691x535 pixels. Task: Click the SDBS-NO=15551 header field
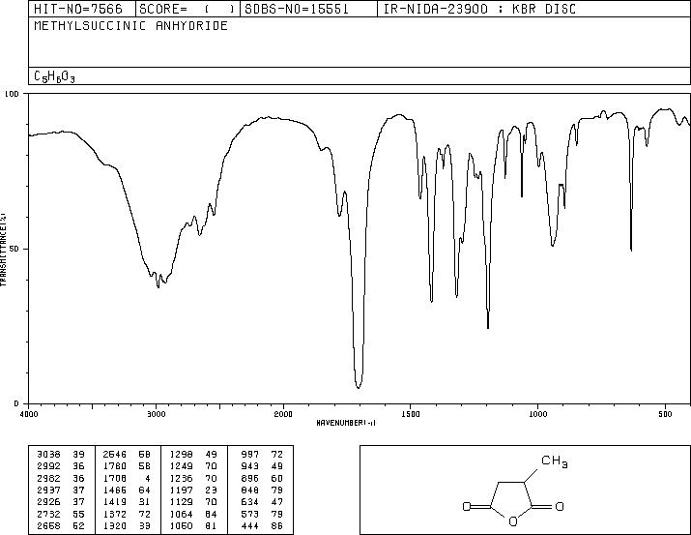tap(297, 9)
